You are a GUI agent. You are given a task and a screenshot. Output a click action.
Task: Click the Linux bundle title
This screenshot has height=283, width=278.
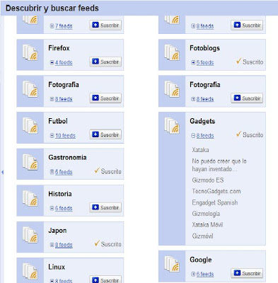[x=57, y=267]
